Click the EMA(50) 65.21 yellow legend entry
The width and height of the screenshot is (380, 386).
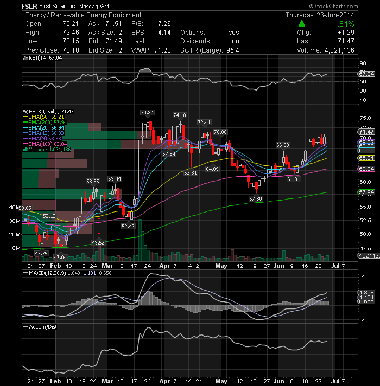pyautogui.click(x=43, y=117)
